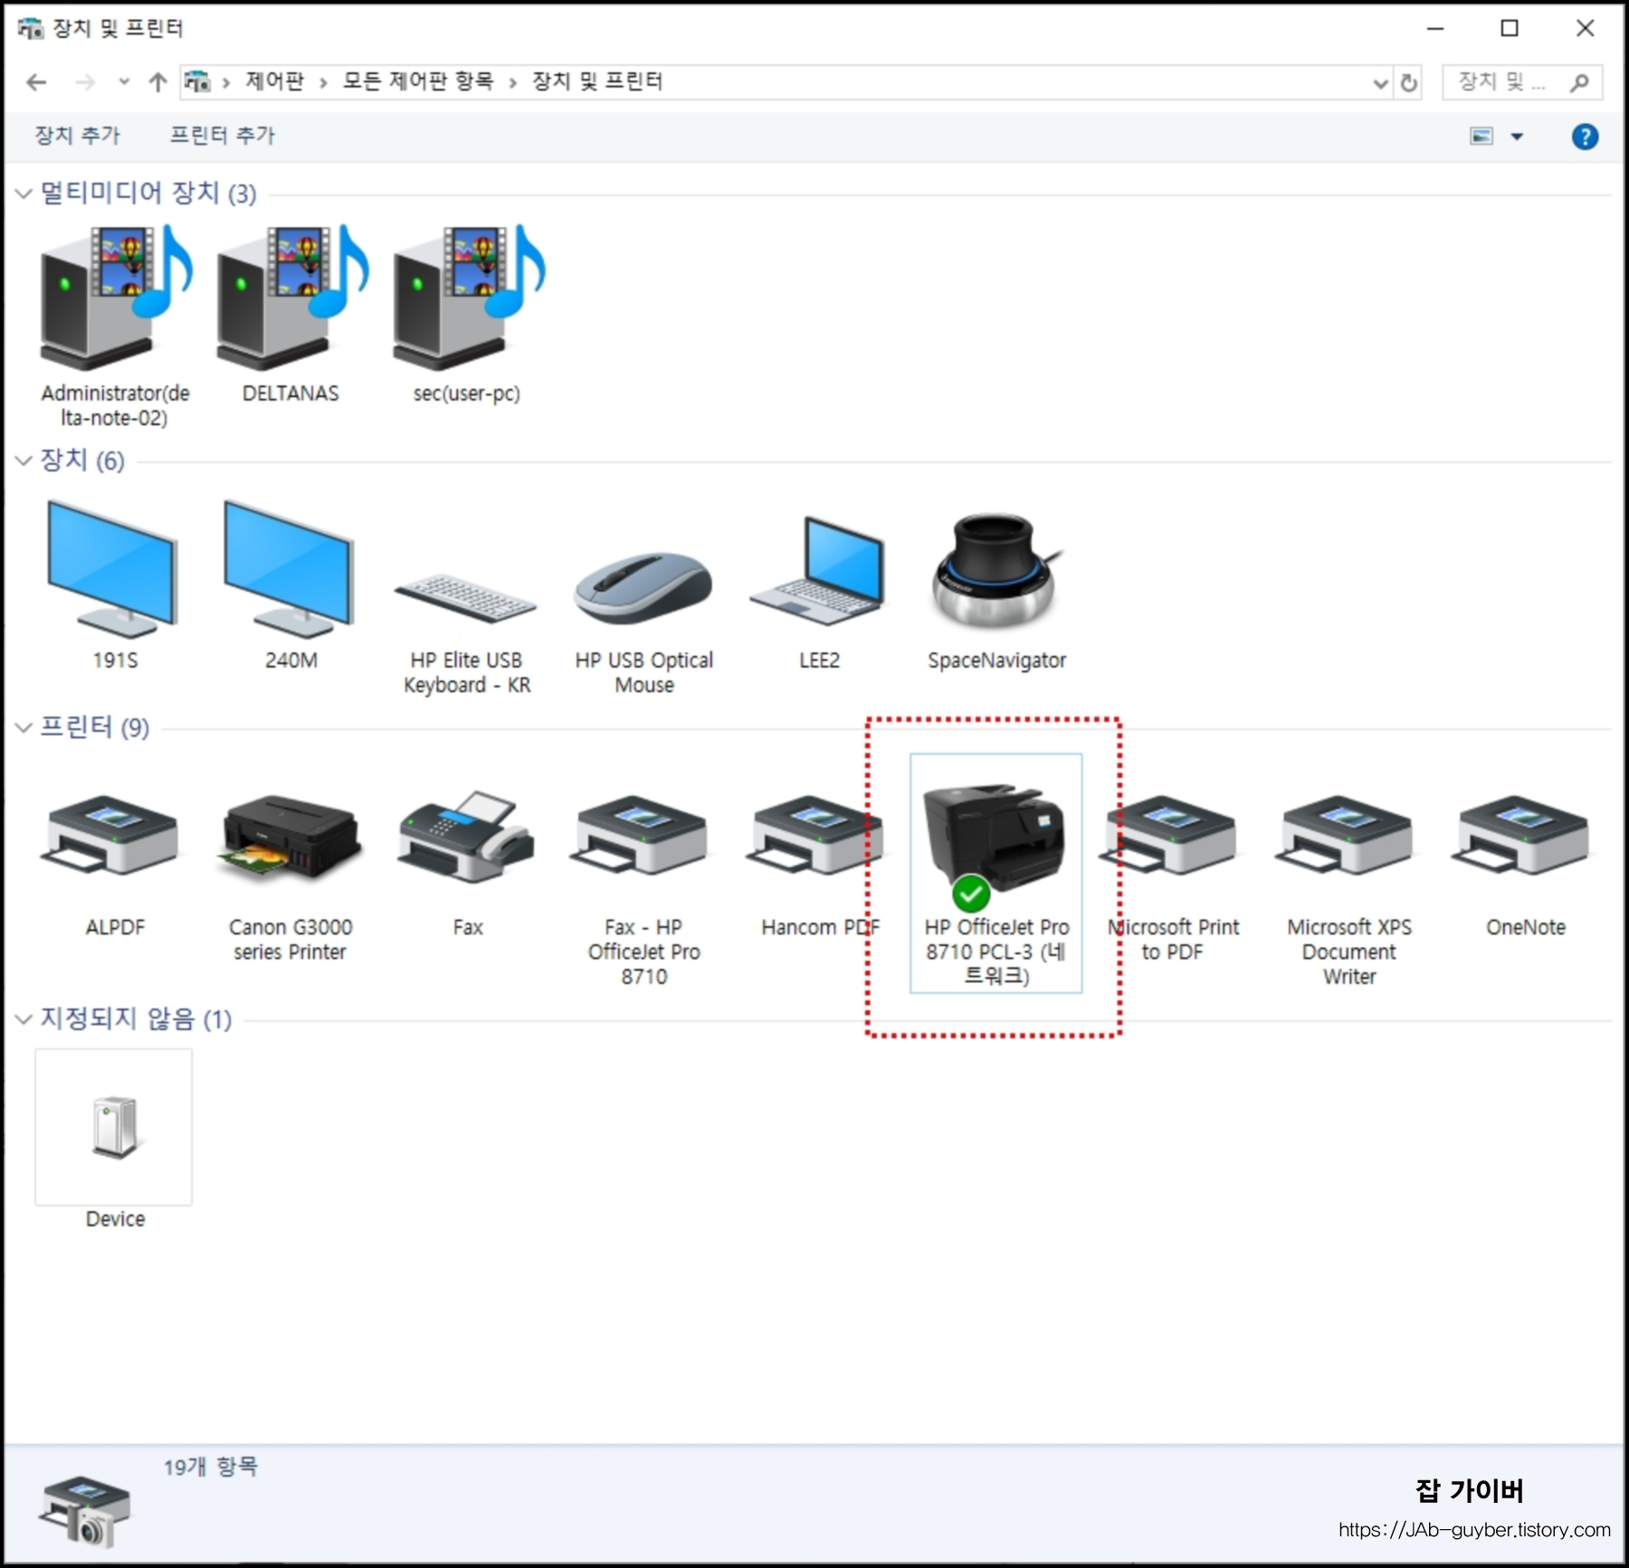
Task: Select the Microsoft XPS Document Writer icon
Action: 1346,835
